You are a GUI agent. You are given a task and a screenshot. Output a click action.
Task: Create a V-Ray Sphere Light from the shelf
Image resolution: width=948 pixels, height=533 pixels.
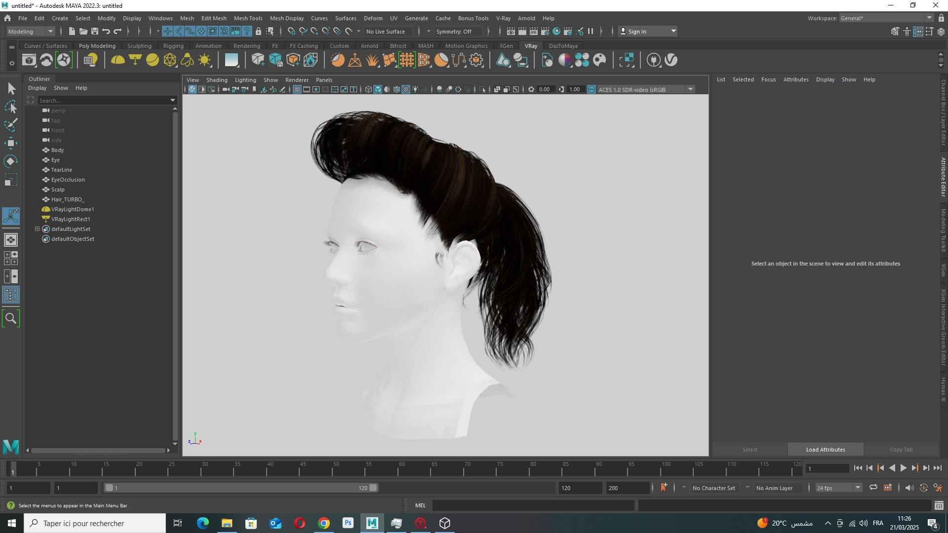click(153, 60)
